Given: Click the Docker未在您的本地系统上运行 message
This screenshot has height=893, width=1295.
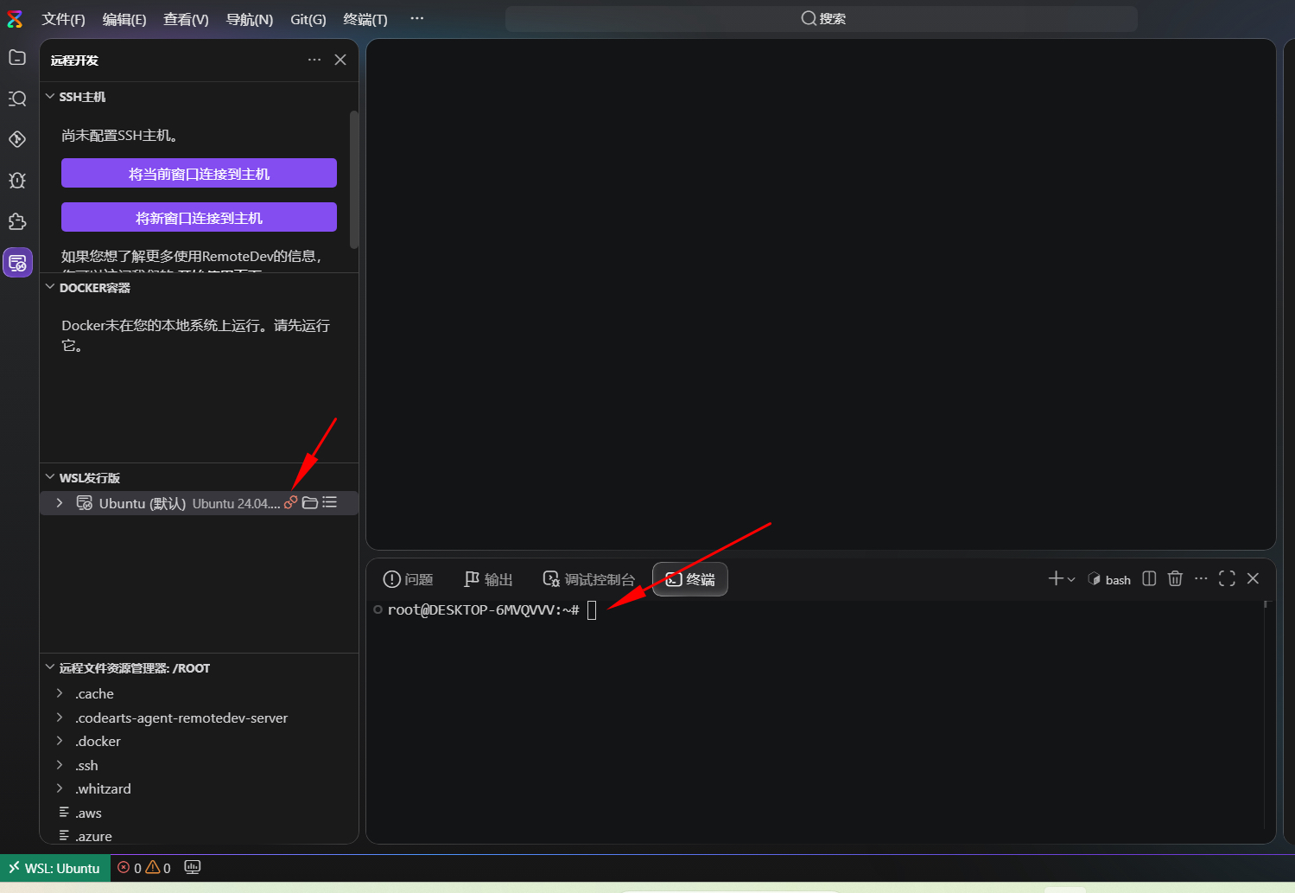Looking at the screenshot, I should point(196,335).
